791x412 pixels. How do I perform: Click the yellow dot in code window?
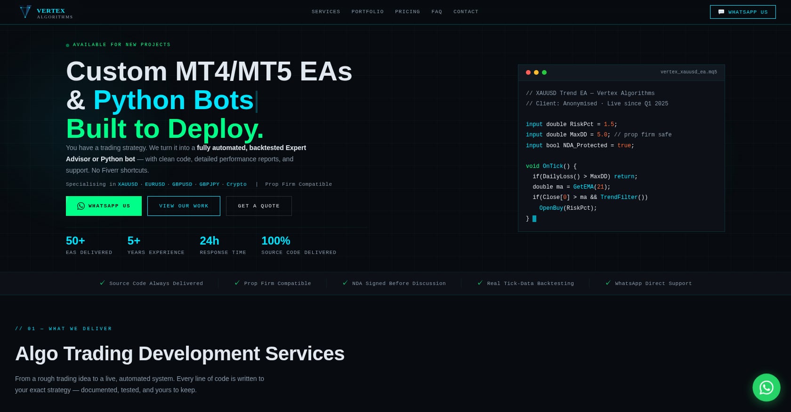pyautogui.click(x=536, y=72)
